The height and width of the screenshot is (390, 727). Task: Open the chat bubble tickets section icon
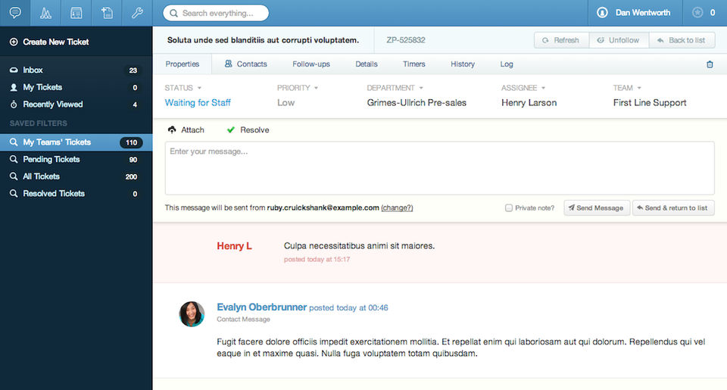pyautogui.click(x=15, y=13)
